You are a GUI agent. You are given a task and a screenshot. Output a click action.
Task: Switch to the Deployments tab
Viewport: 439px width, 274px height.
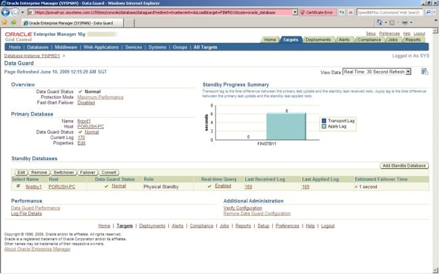tap(318, 40)
